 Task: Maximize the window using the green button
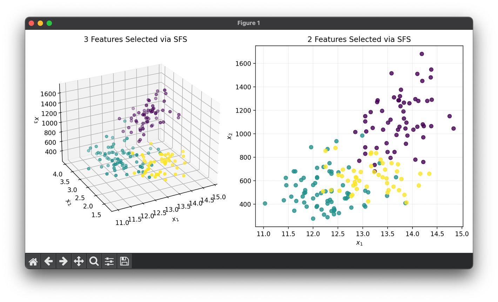click(x=49, y=23)
